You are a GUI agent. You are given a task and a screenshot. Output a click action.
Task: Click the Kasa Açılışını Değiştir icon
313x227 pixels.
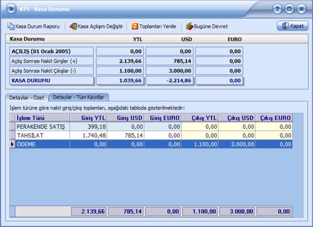tap(73, 26)
